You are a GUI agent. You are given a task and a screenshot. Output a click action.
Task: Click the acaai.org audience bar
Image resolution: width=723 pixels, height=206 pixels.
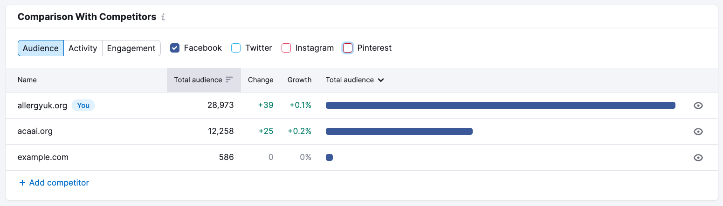coord(399,132)
